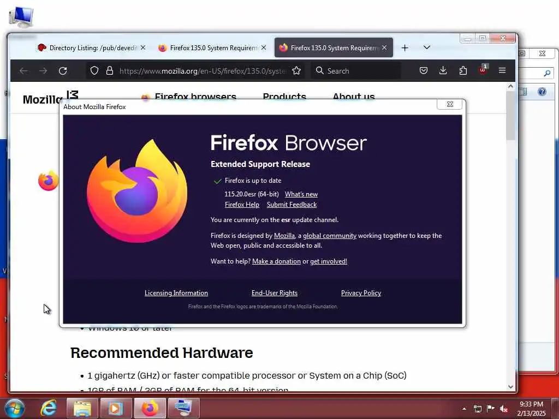Screen dimensions: 559x419
Task: Close the Directory Listing tab
Action: click(x=143, y=47)
